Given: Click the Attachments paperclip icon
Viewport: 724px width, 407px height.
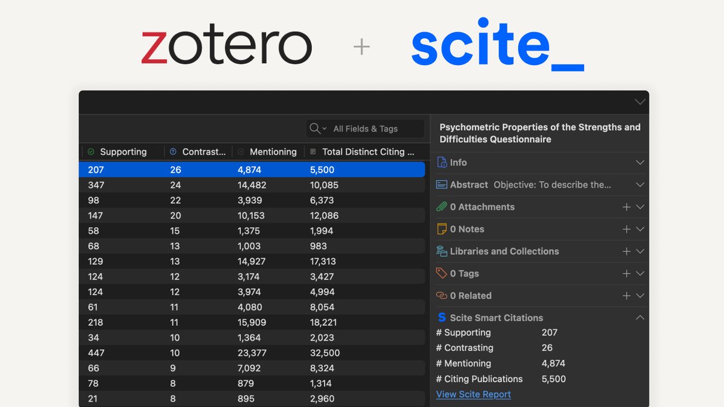Looking at the screenshot, I should click(442, 207).
